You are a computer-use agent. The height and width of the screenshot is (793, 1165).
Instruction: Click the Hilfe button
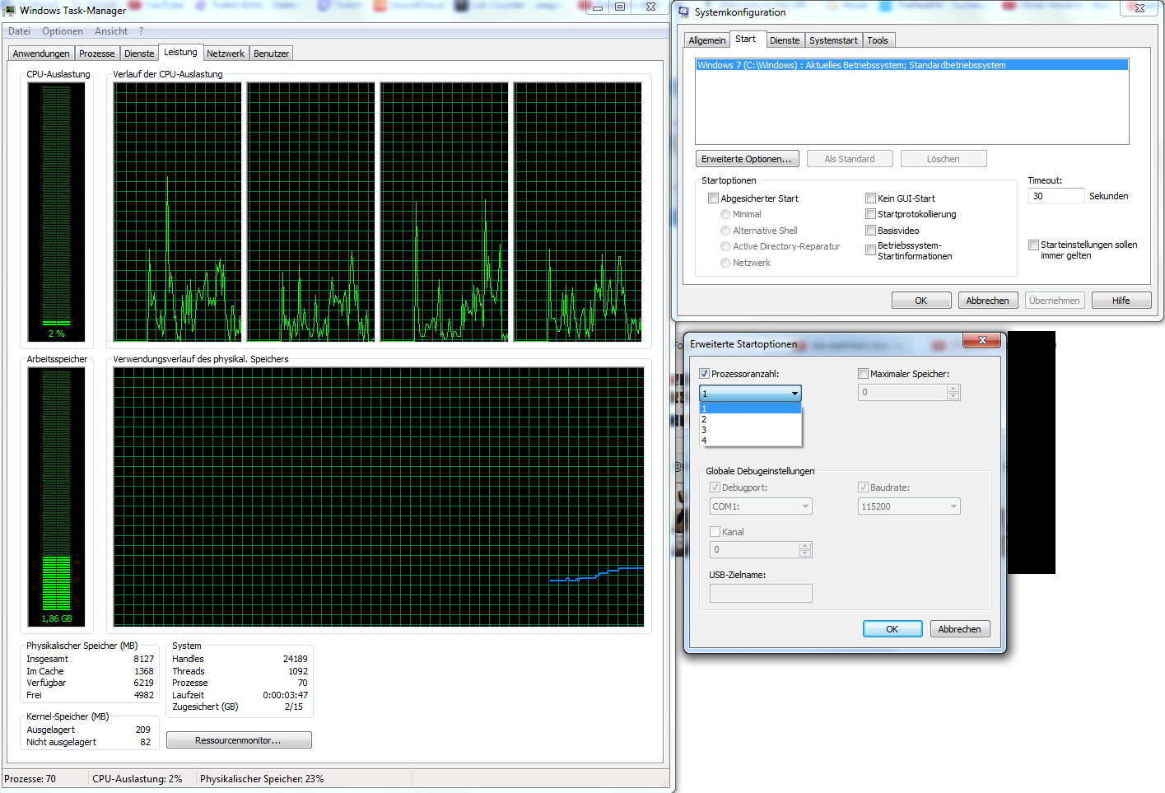(1121, 301)
